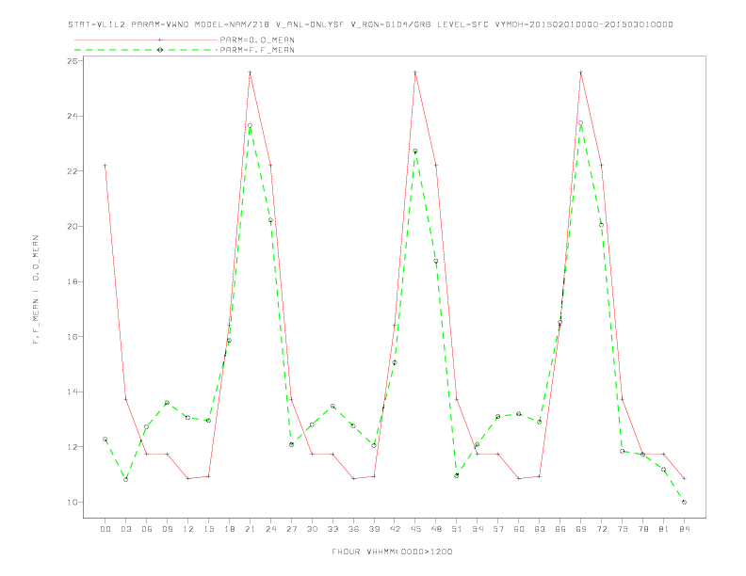The height and width of the screenshot is (576, 746).
Task: Click x-axis tick label 57
Action: tap(498, 529)
